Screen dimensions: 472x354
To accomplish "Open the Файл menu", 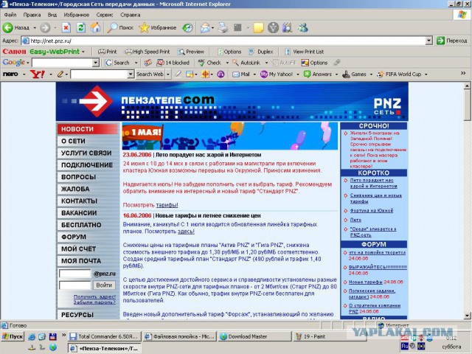I will 10,15.
